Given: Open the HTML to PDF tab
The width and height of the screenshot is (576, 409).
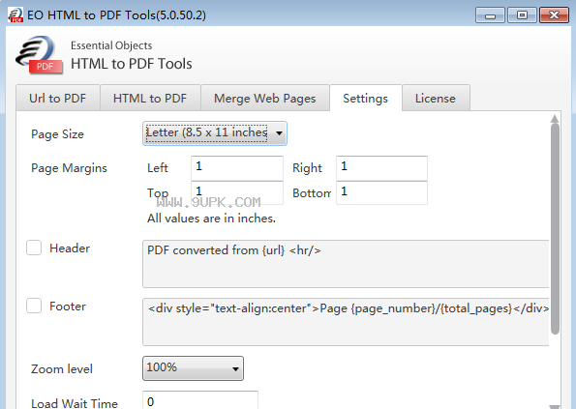Looking at the screenshot, I should pos(150,98).
